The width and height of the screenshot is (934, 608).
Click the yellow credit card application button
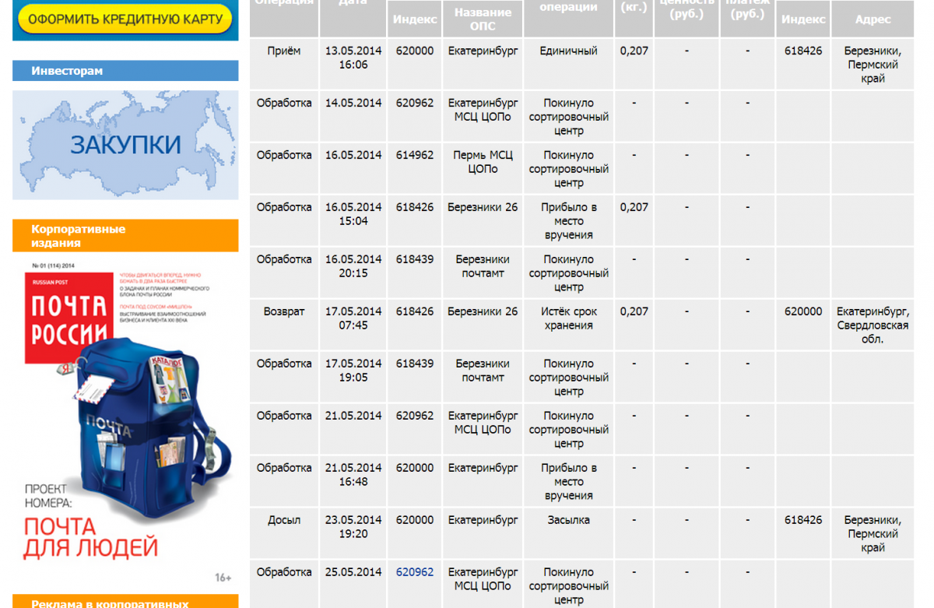pyautogui.click(x=125, y=18)
